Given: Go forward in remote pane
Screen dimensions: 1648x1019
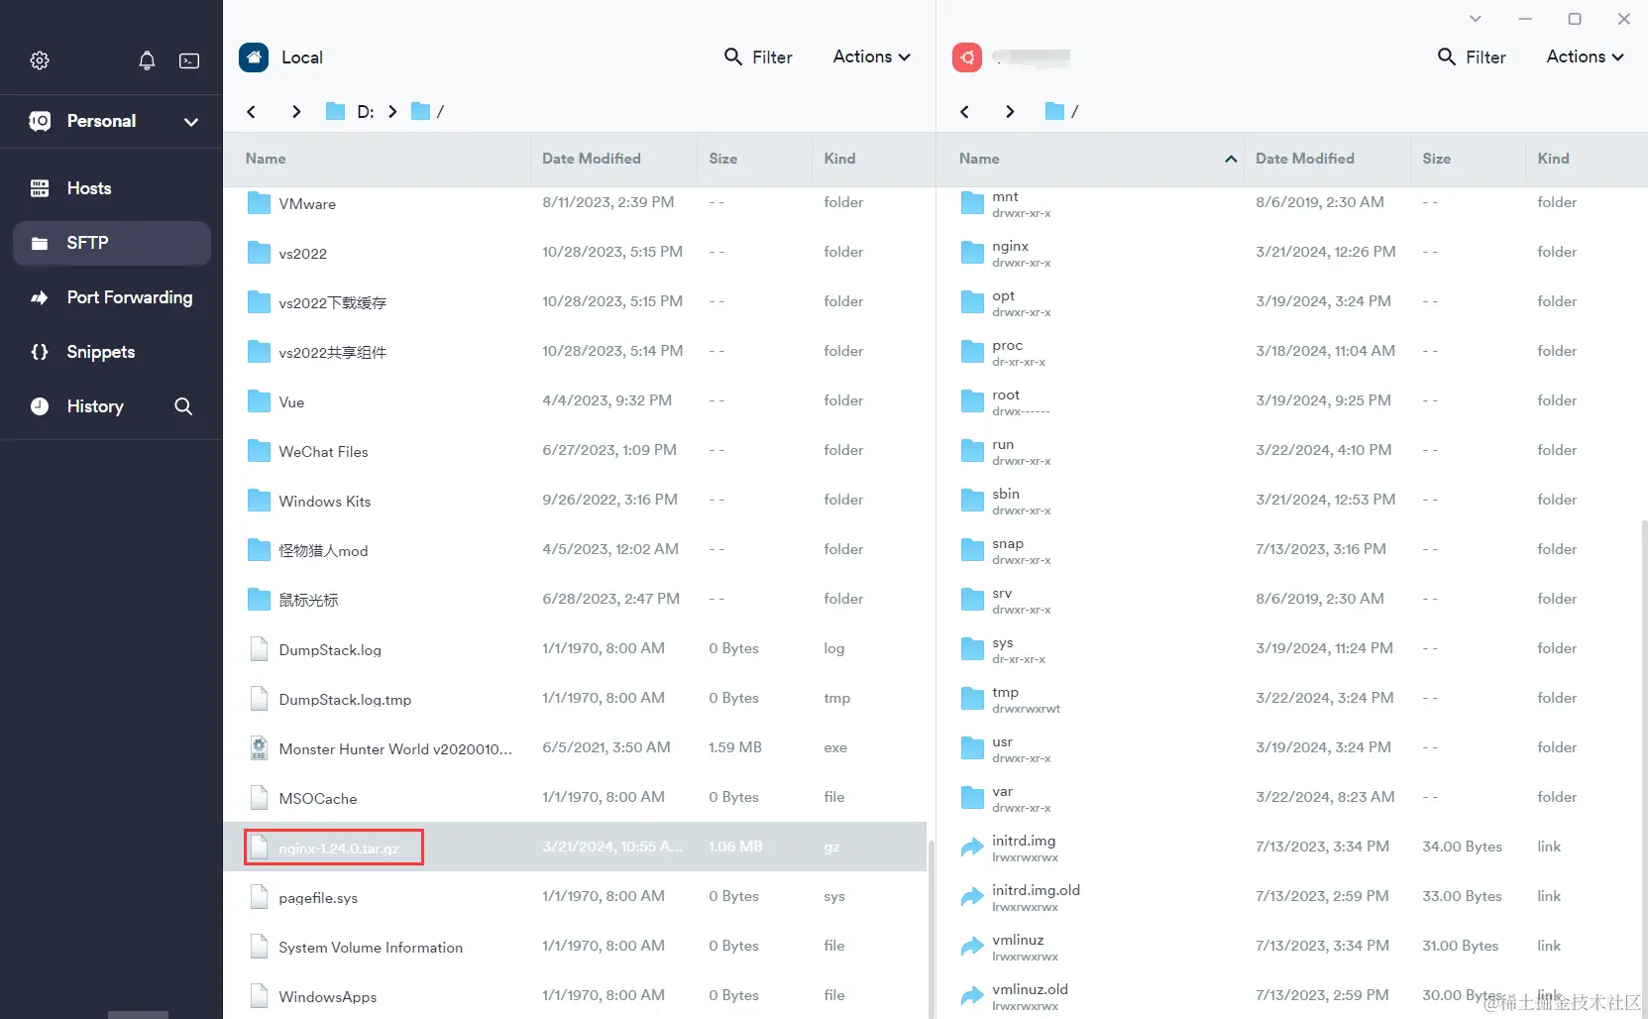Looking at the screenshot, I should tap(1010, 111).
